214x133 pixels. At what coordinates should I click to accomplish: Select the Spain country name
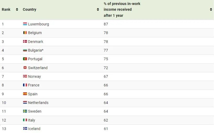click(x=33, y=94)
